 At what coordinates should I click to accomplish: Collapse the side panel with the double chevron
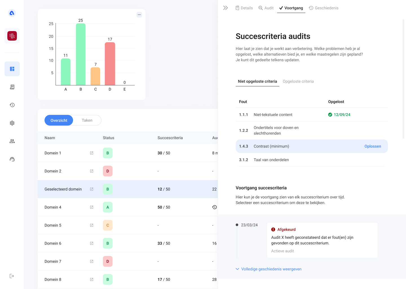click(225, 8)
